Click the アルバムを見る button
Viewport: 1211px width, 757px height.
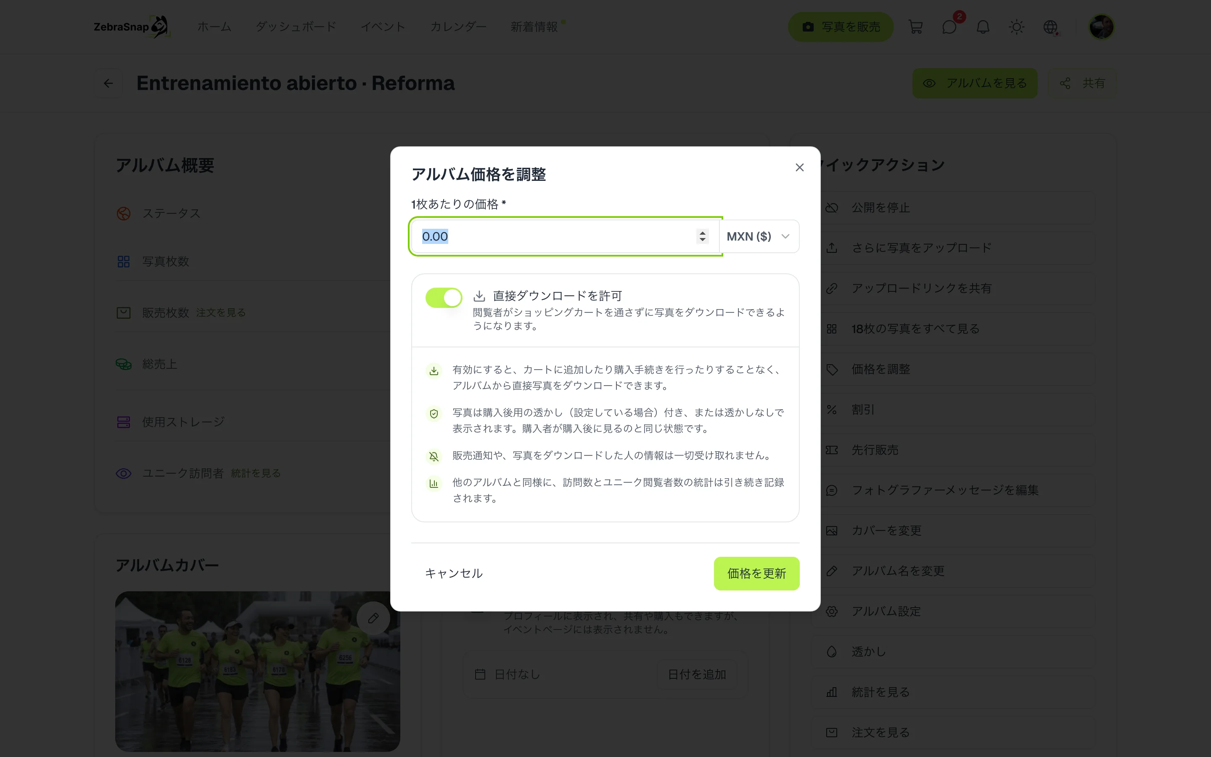[974, 83]
